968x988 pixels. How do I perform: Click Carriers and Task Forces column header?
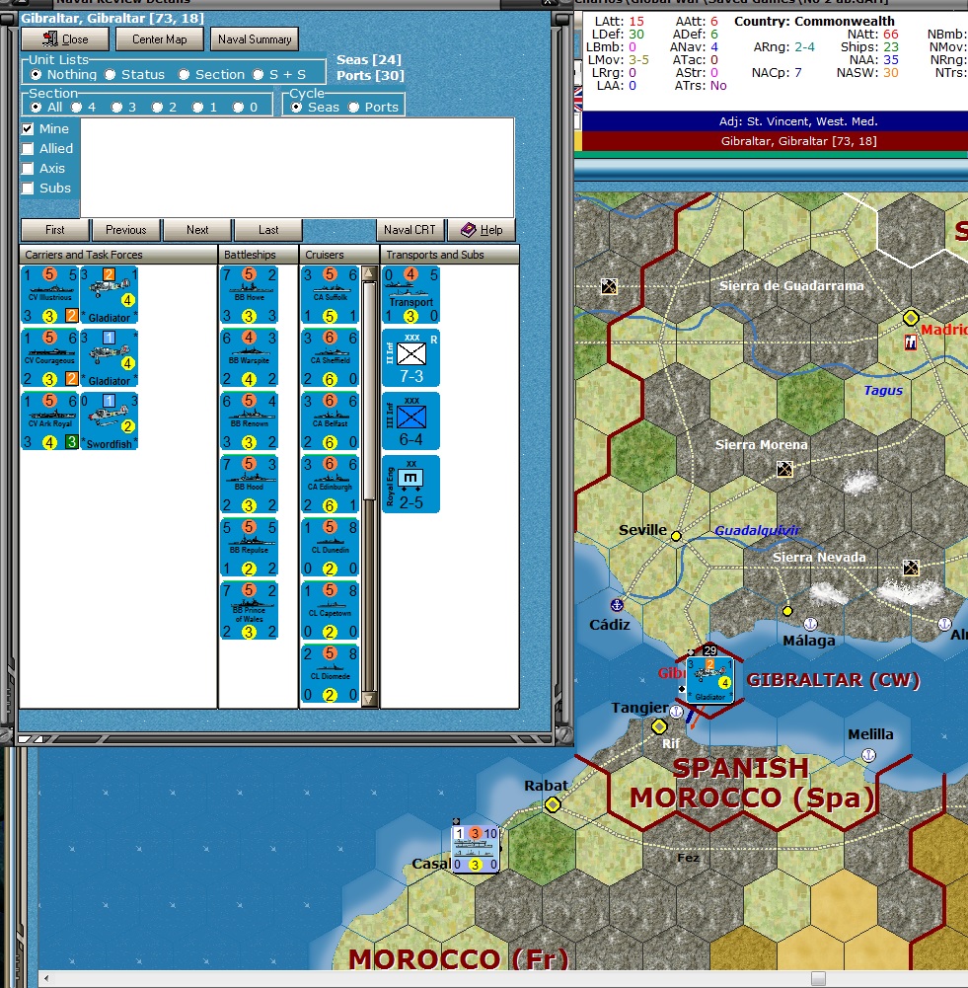[x=118, y=255]
